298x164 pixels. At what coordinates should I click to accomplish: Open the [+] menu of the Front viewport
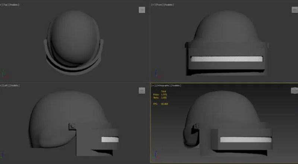coord(153,5)
